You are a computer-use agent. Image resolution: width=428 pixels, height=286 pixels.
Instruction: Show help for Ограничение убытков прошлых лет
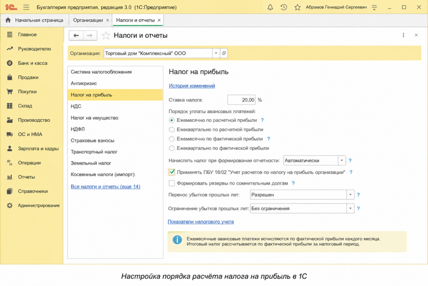(358, 209)
